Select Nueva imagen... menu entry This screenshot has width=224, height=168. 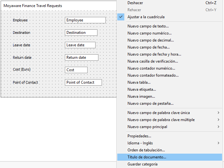pyautogui.click(x=170, y=96)
